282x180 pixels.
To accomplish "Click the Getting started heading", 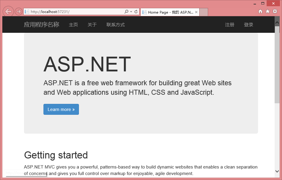I will (x=56, y=155).
